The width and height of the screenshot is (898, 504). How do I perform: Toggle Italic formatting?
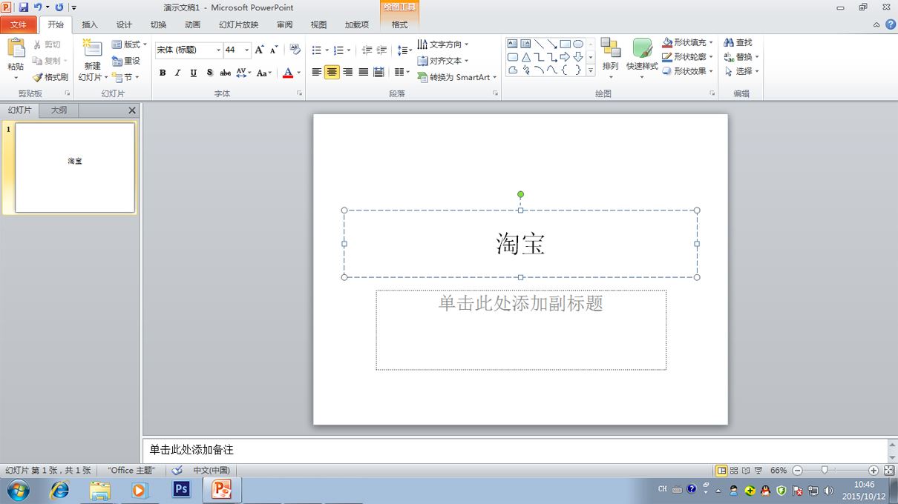pyautogui.click(x=177, y=73)
